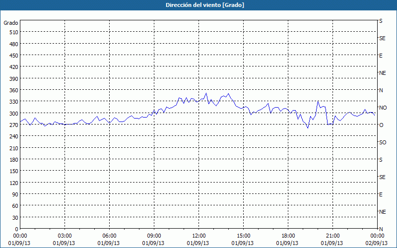
Task: Select the '06:00' time axis label
Action: pos(109,236)
